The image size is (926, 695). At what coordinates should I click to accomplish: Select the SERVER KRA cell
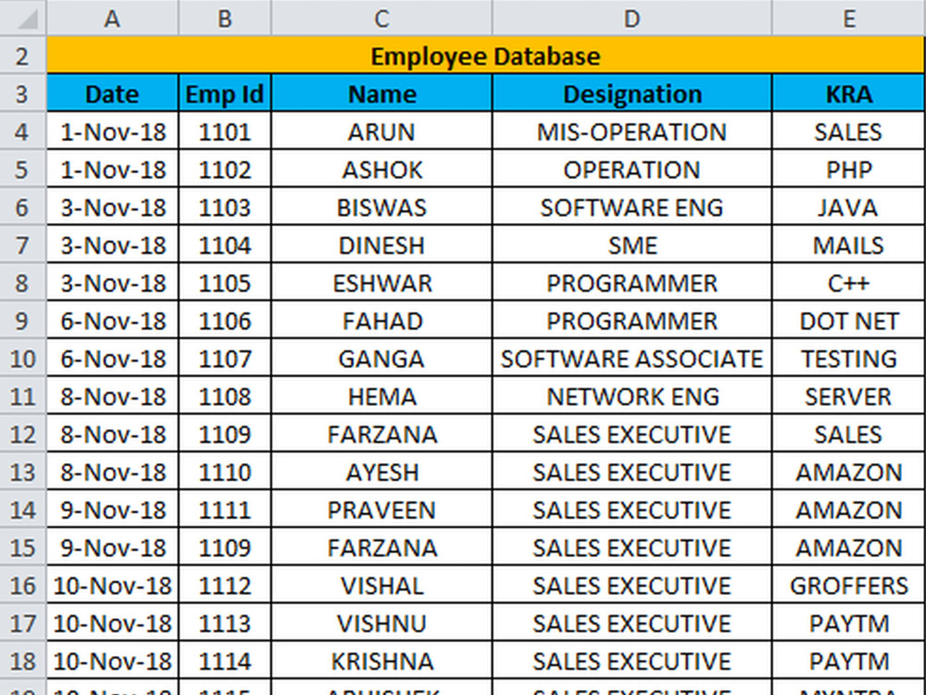848,396
